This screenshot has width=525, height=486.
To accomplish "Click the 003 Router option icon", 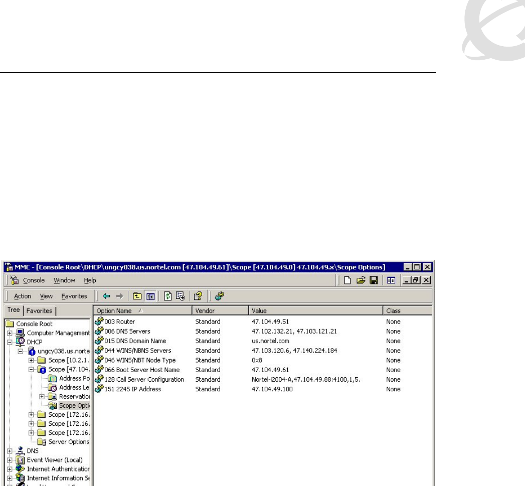I will [99, 321].
